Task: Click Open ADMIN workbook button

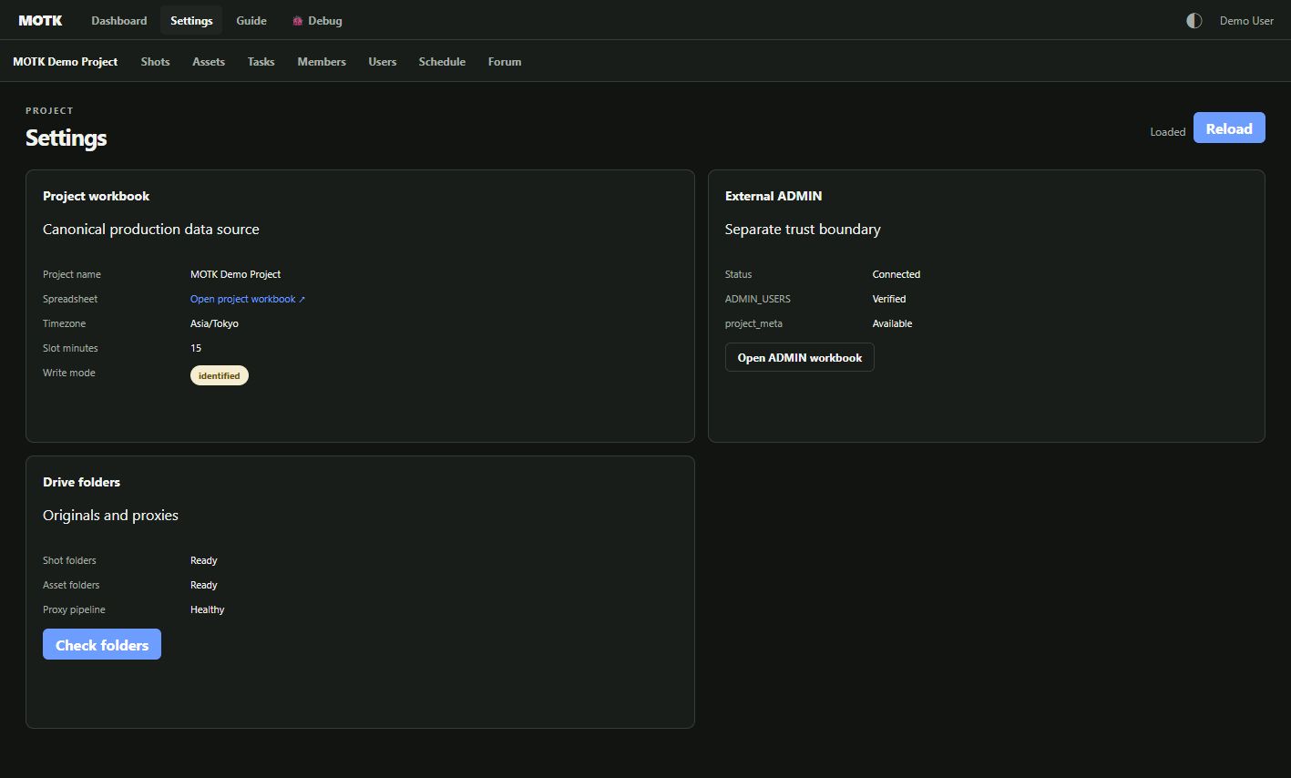Action: pos(800,357)
